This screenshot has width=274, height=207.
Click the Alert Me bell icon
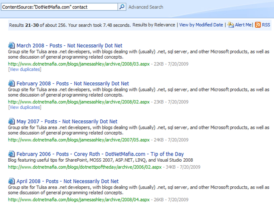(x=231, y=25)
